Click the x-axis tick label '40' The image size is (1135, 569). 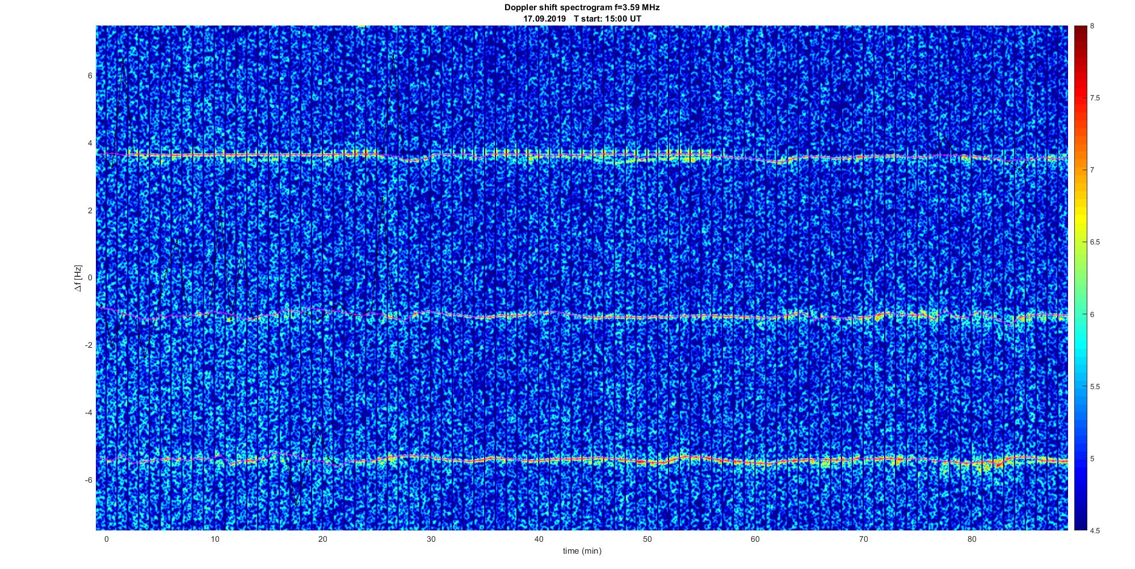tap(539, 539)
